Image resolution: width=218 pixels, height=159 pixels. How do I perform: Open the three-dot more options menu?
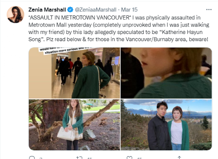[x=209, y=9]
